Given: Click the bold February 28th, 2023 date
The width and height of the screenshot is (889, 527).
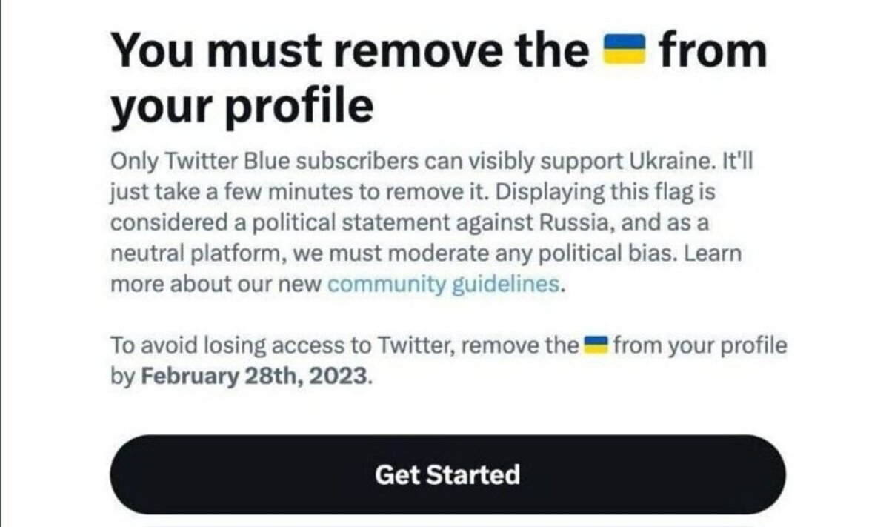Looking at the screenshot, I should (x=254, y=376).
